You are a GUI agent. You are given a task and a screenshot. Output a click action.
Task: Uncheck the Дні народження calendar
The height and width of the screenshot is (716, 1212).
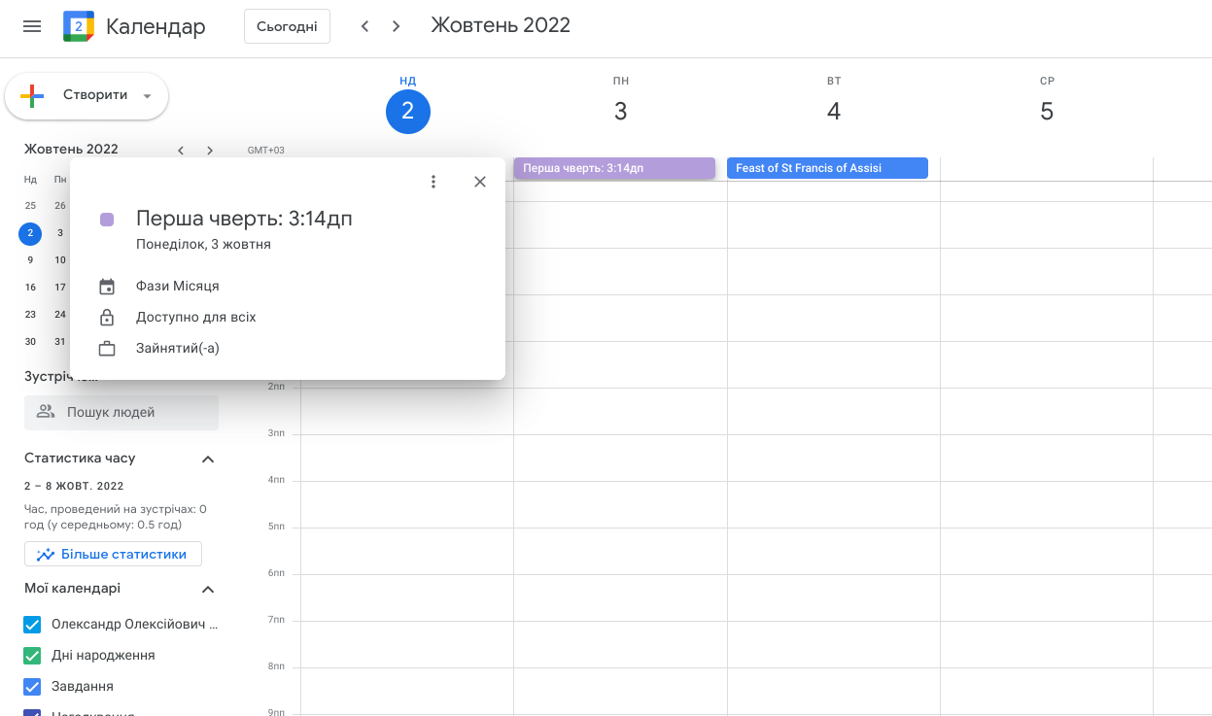pos(31,655)
